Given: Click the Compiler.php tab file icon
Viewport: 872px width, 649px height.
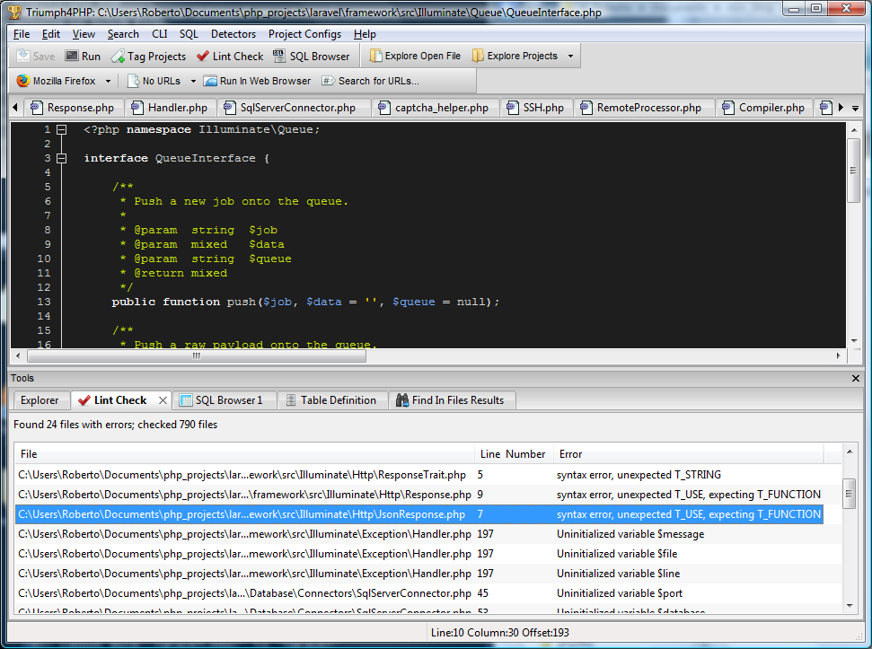Looking at the screenshot, I should (728, 108).
